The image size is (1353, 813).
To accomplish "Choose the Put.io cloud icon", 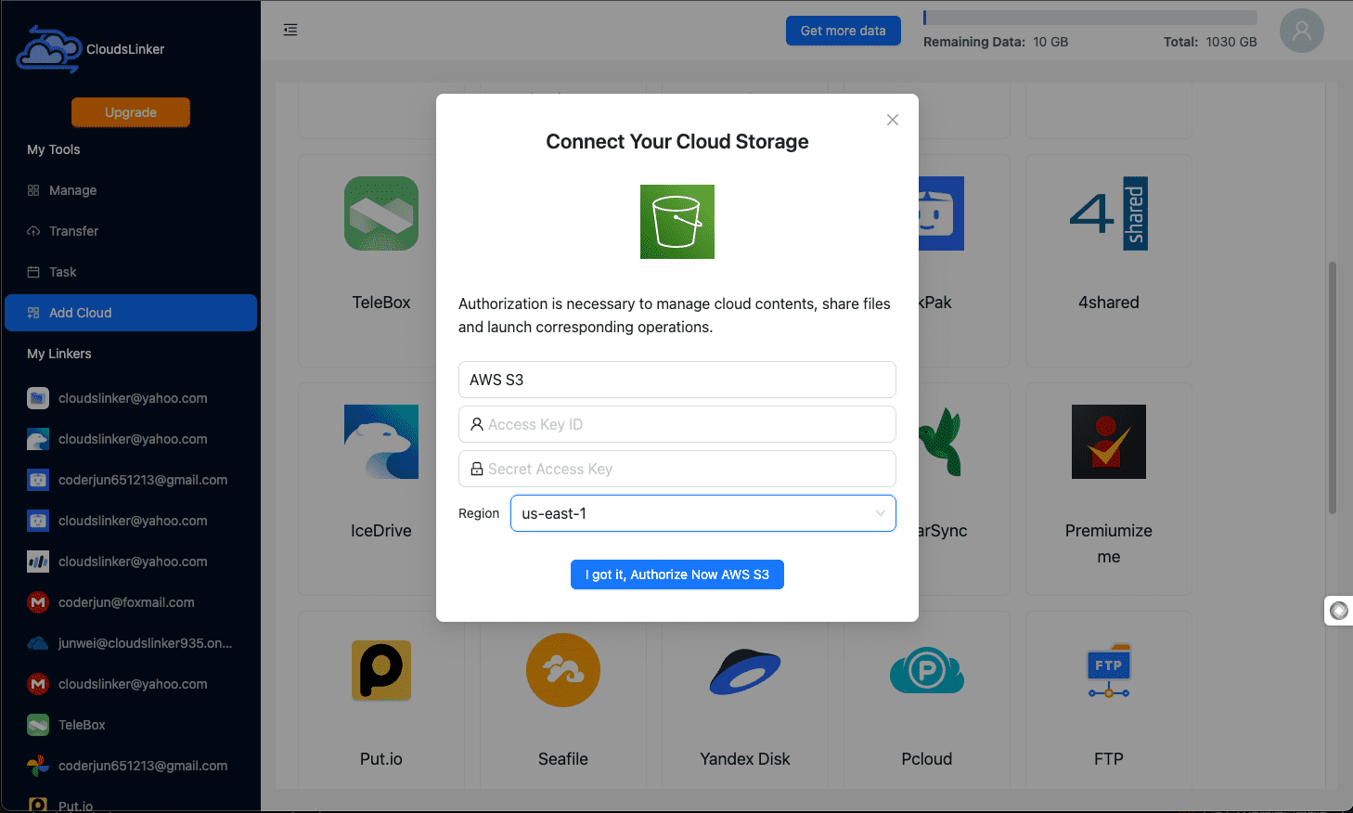I will 381,670.
